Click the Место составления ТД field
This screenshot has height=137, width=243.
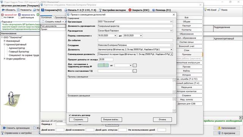click(115, 71)
